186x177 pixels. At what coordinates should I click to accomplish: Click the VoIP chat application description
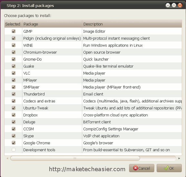coord(101,136)
